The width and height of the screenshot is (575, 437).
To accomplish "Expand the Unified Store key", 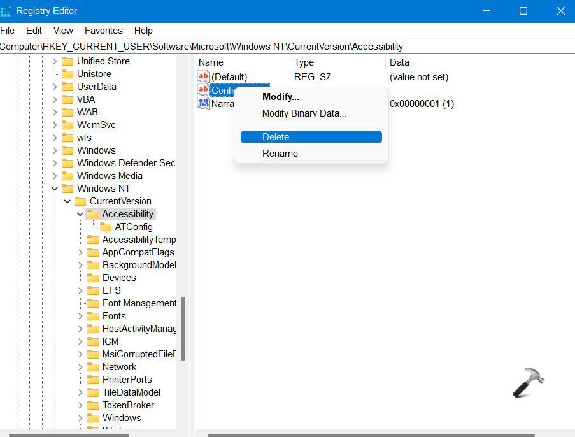I will coord(55,61).
